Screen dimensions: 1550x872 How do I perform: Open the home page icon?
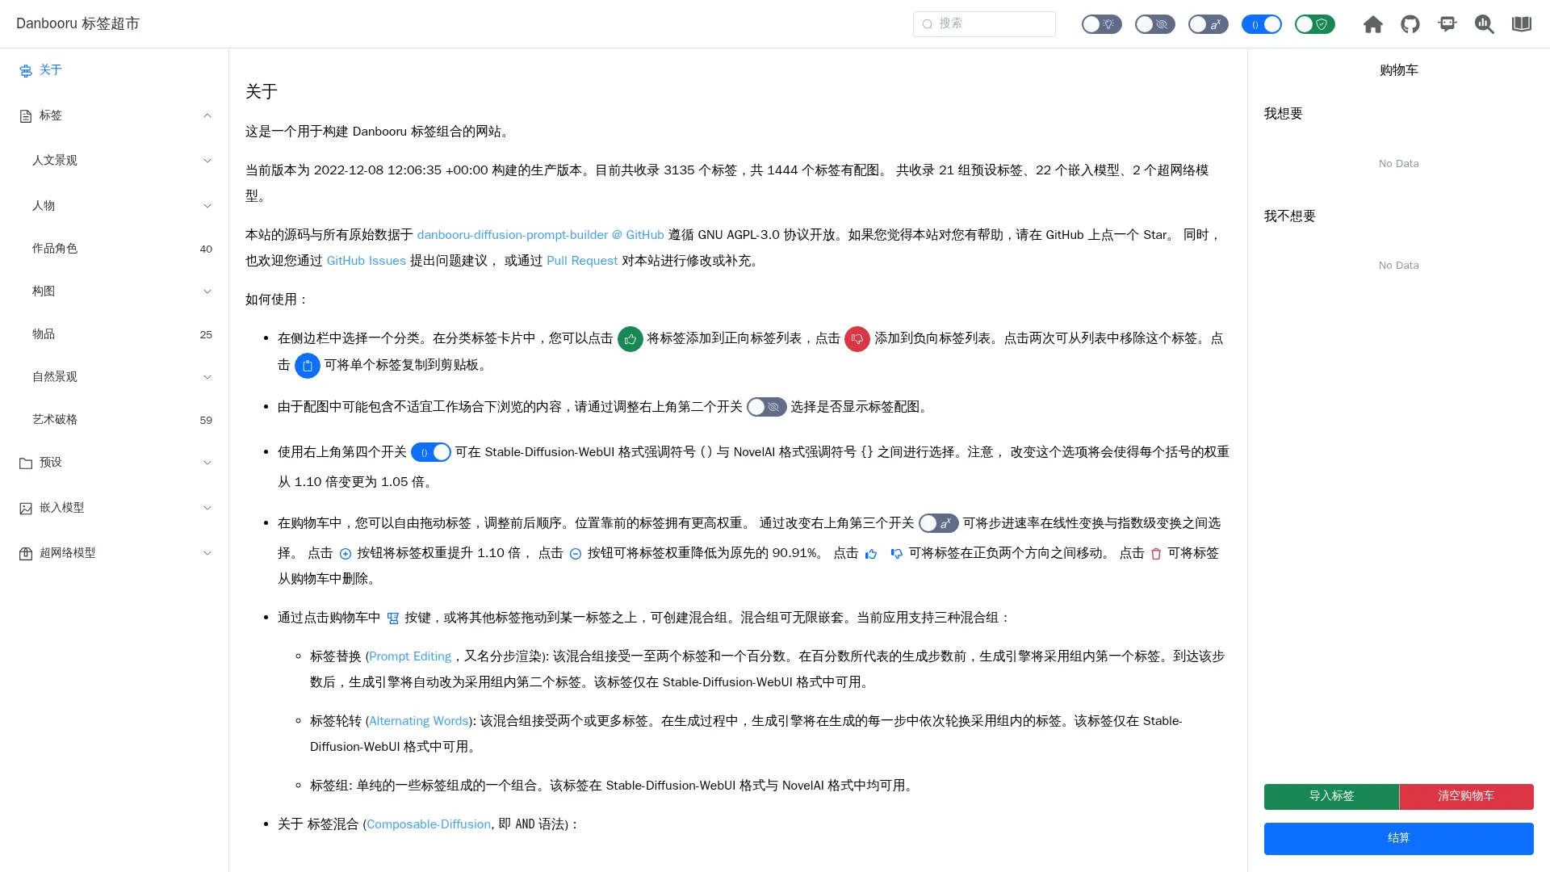[x=1372, y=24]
